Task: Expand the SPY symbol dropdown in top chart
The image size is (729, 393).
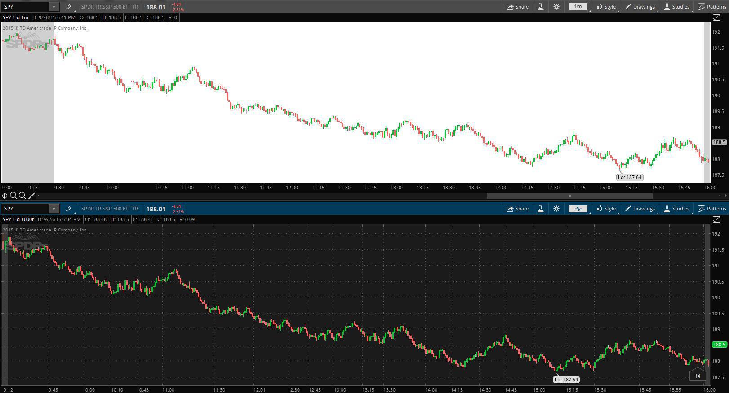Action: [53, 7]
